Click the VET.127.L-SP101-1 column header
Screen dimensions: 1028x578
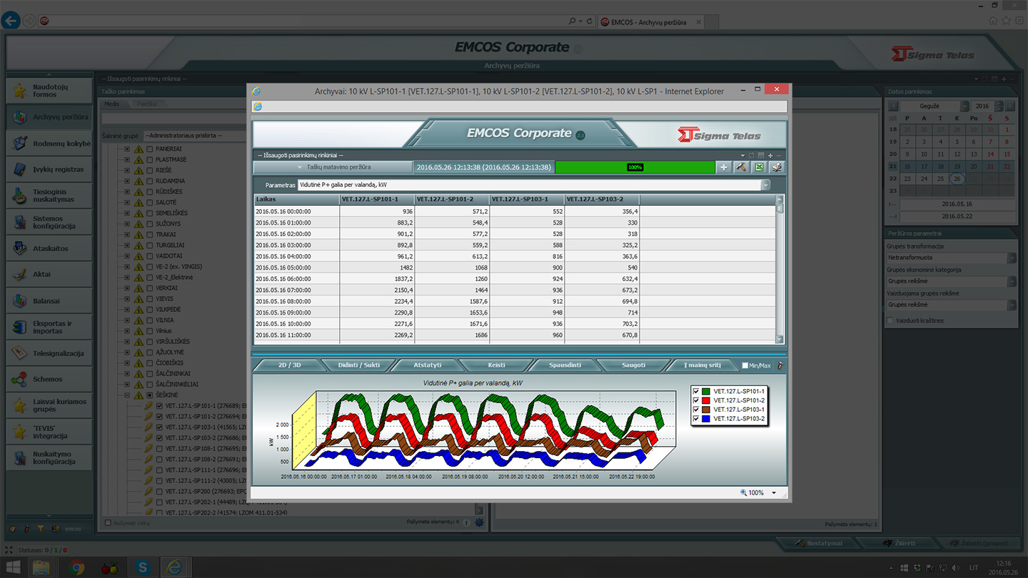pyautogui.click(x=377, y=199)
